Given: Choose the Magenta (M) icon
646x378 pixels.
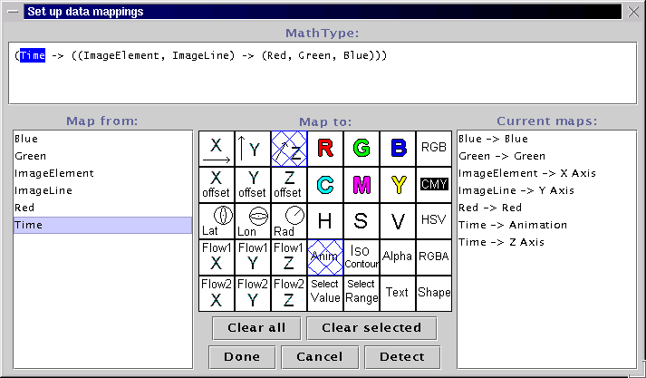Looking at the screenshot, I should point(362,185).
